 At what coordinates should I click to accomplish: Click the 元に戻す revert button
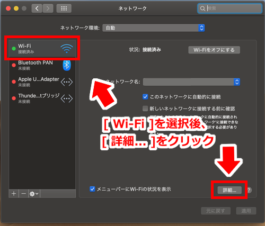pos(216,211)
